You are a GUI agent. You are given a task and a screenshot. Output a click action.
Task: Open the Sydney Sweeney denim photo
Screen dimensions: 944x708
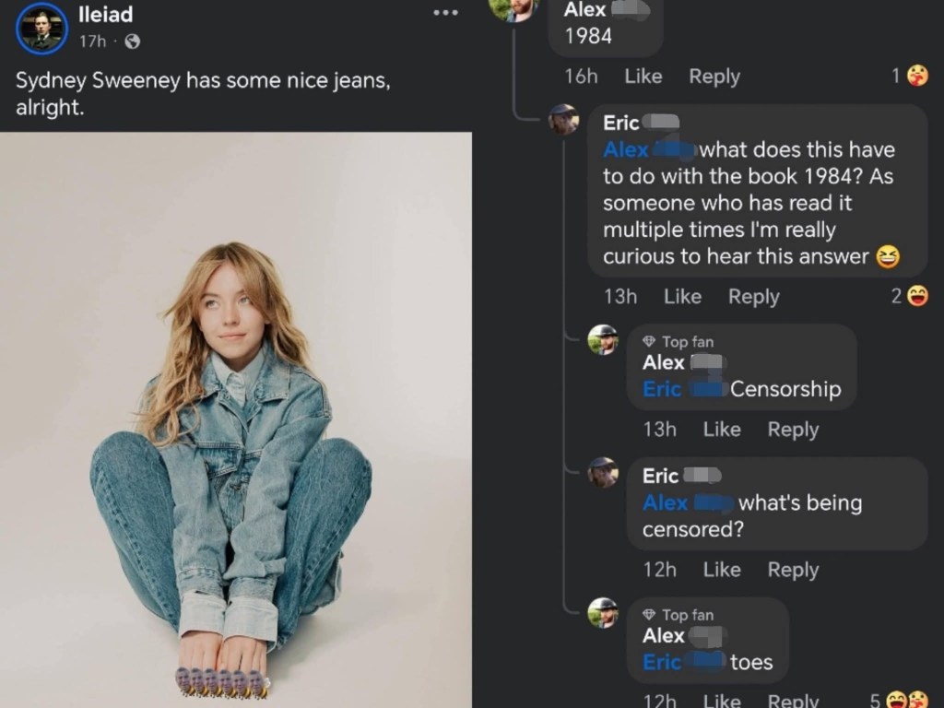236,419
